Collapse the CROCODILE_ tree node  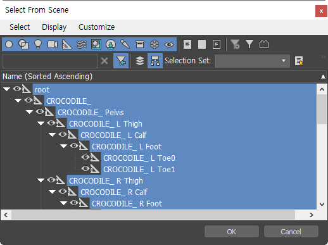pos(18,101)
